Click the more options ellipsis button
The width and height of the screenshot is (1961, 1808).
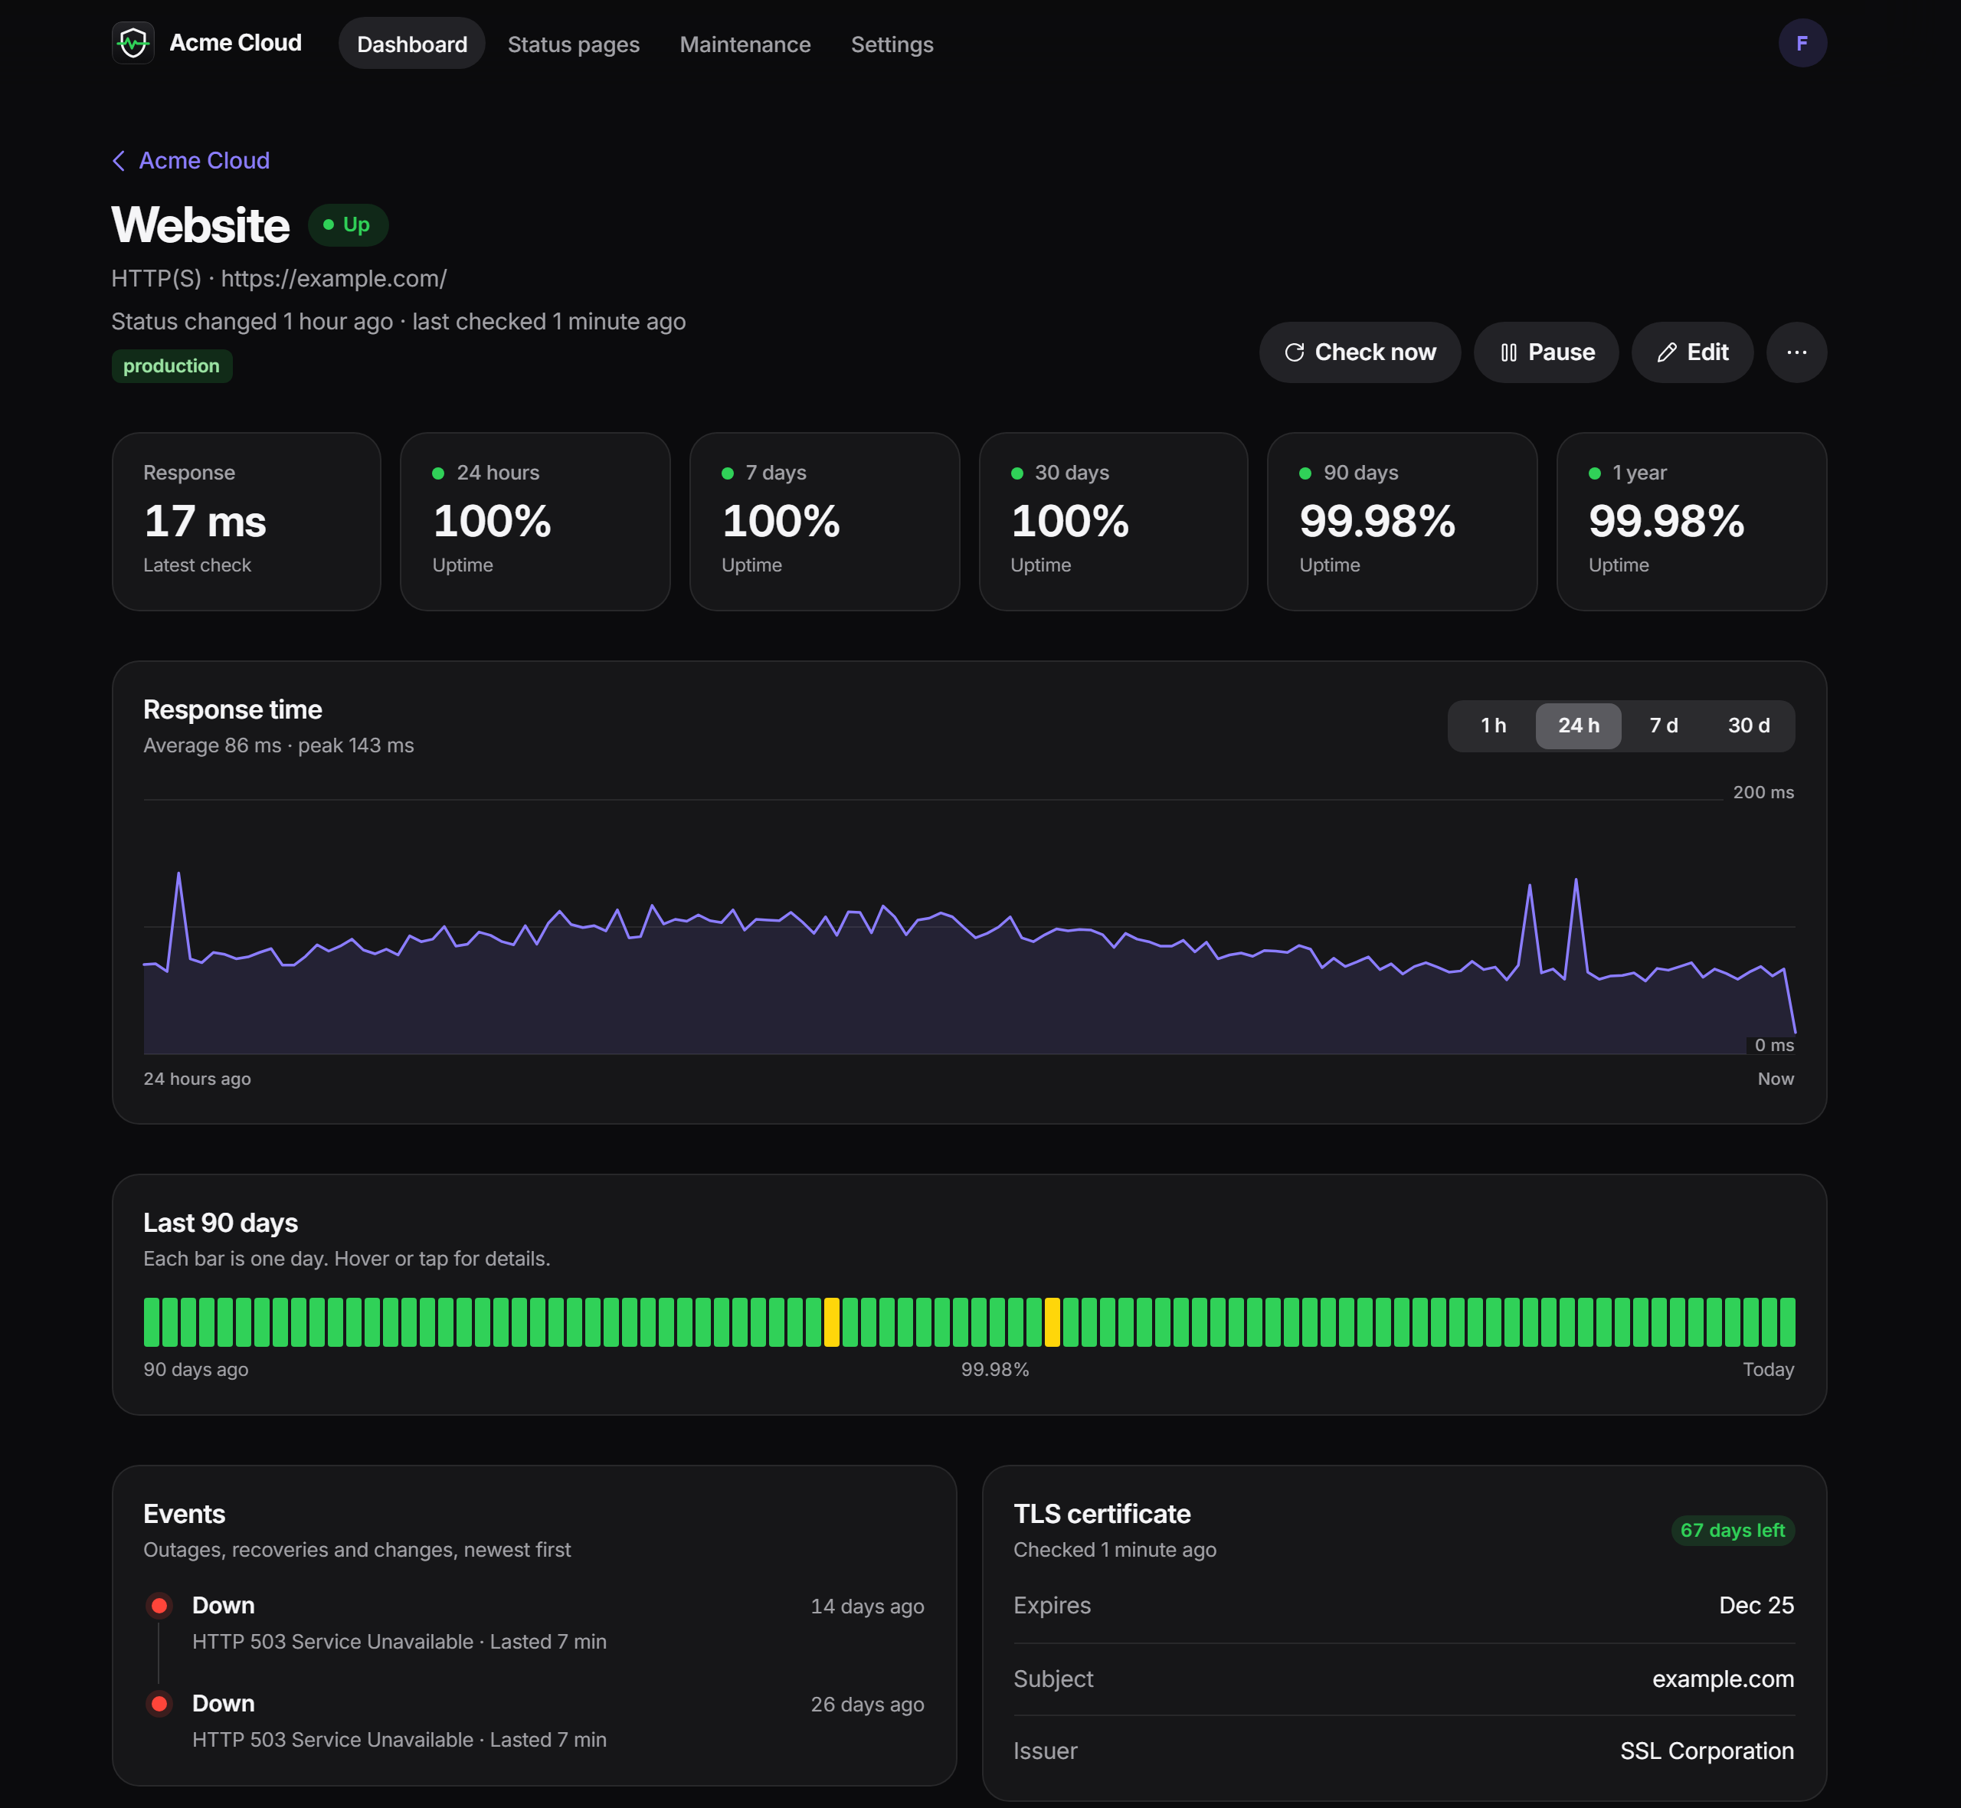coord(1796,352)
